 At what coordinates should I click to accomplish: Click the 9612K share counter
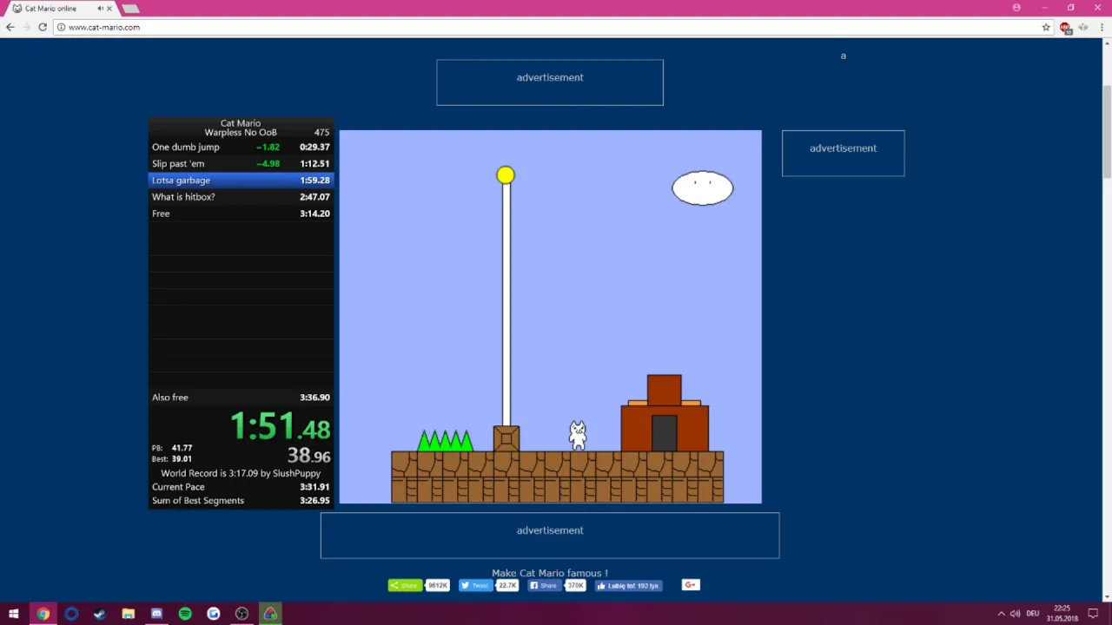coord(437,585)
